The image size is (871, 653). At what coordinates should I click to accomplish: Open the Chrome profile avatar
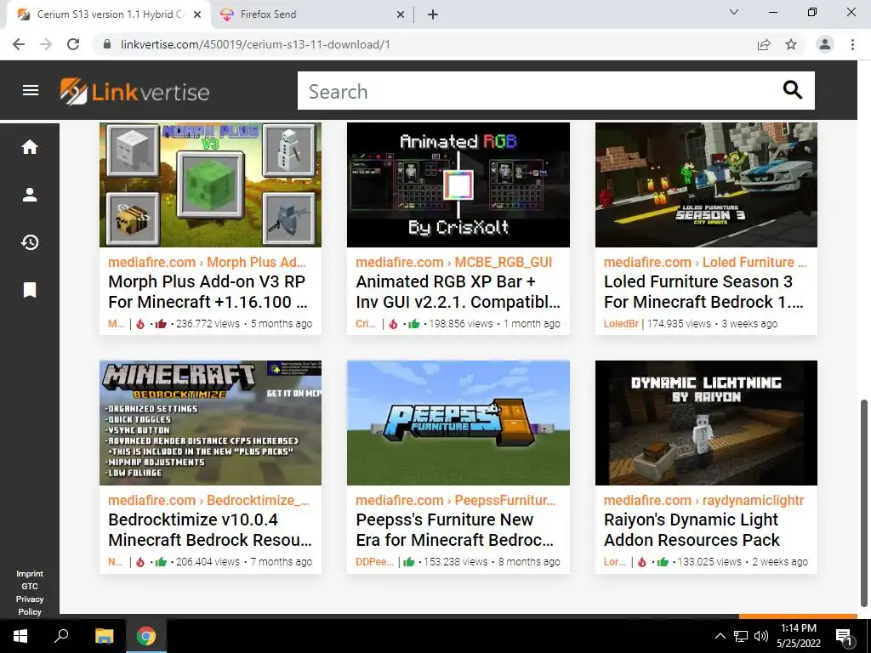825,44
